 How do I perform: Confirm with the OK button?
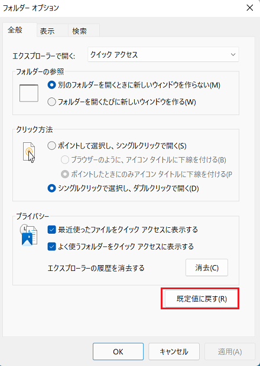click(118, 351)
